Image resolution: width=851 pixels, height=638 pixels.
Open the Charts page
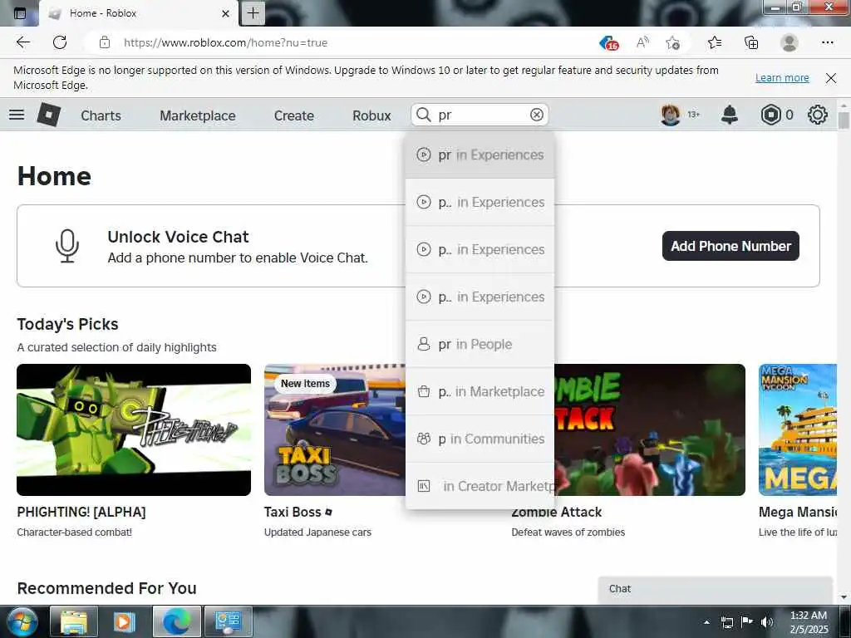coord(101,115)
